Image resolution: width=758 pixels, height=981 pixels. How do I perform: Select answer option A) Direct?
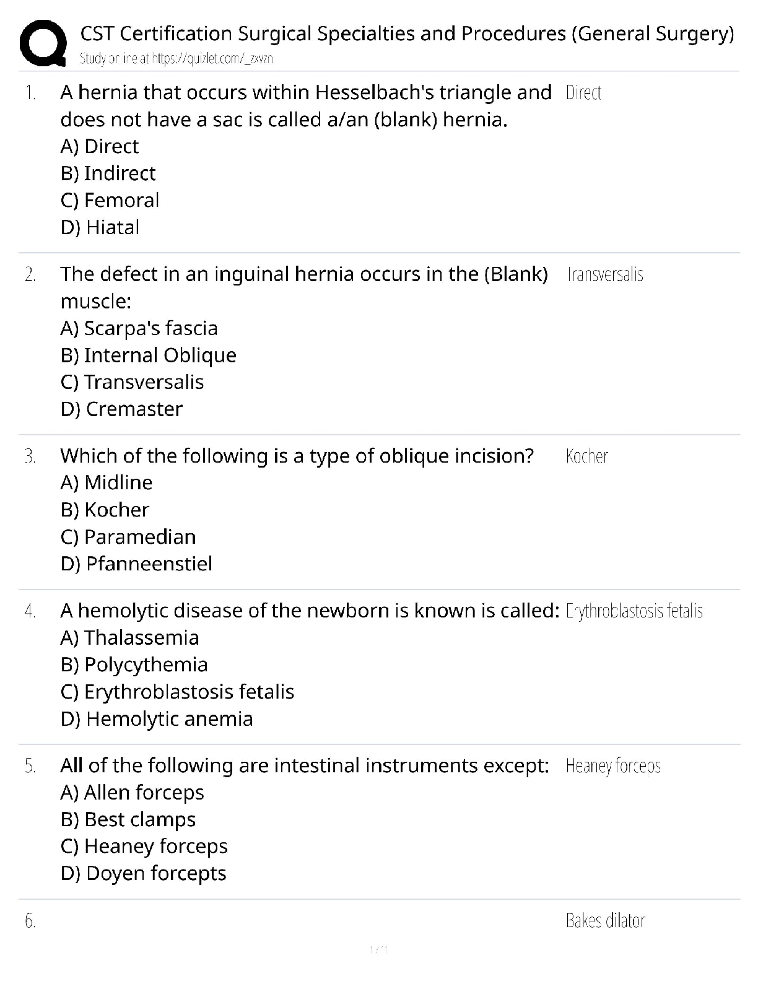(x=100, y=147)
